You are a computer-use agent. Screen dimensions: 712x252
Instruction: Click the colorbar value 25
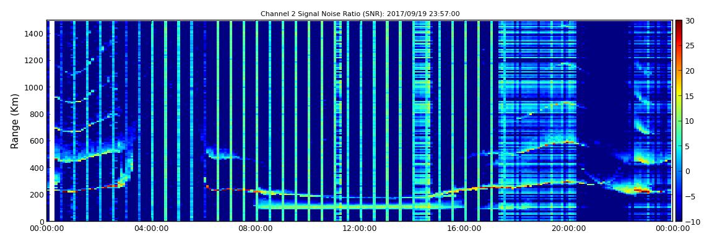coord(690,45)
